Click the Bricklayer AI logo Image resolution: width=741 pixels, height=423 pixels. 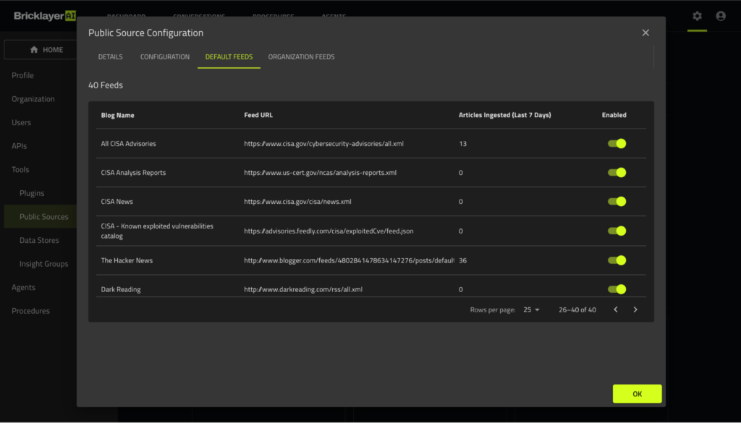click(x=44, y=16)
